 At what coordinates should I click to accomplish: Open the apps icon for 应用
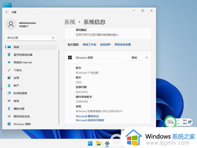[9, 78]
